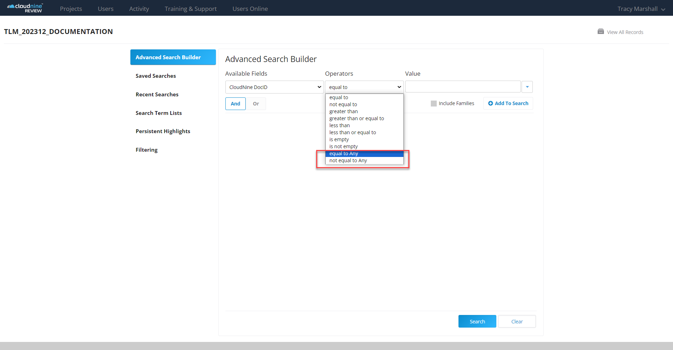The height and width of the screenshot is (350, 673).
Task: Choose 'not equal to Any' operator option
Action: click(x=365, y=160)
